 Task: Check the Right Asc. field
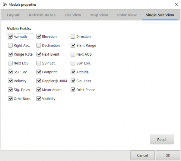click(11, 46)
